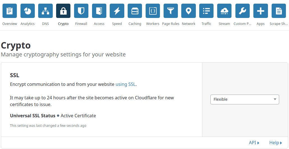The width and height of the screenshot is (289, 149).
Task: Open the Speed lightning bolt icon
Action: pyautogui.click(x=117, y=11)
